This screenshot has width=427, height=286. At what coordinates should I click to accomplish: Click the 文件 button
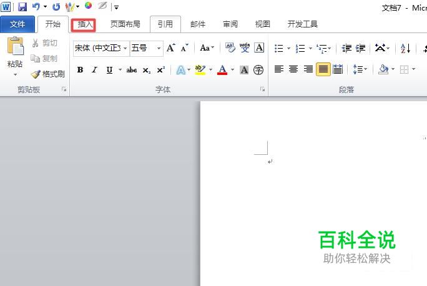17,24
